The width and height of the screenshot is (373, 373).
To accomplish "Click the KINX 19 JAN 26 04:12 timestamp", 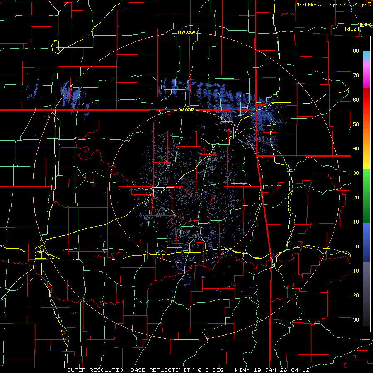I will point(272,370).
